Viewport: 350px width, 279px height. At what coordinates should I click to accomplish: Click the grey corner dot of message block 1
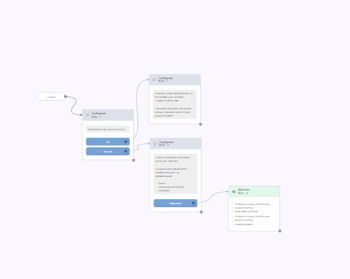(x=134, y=160)
